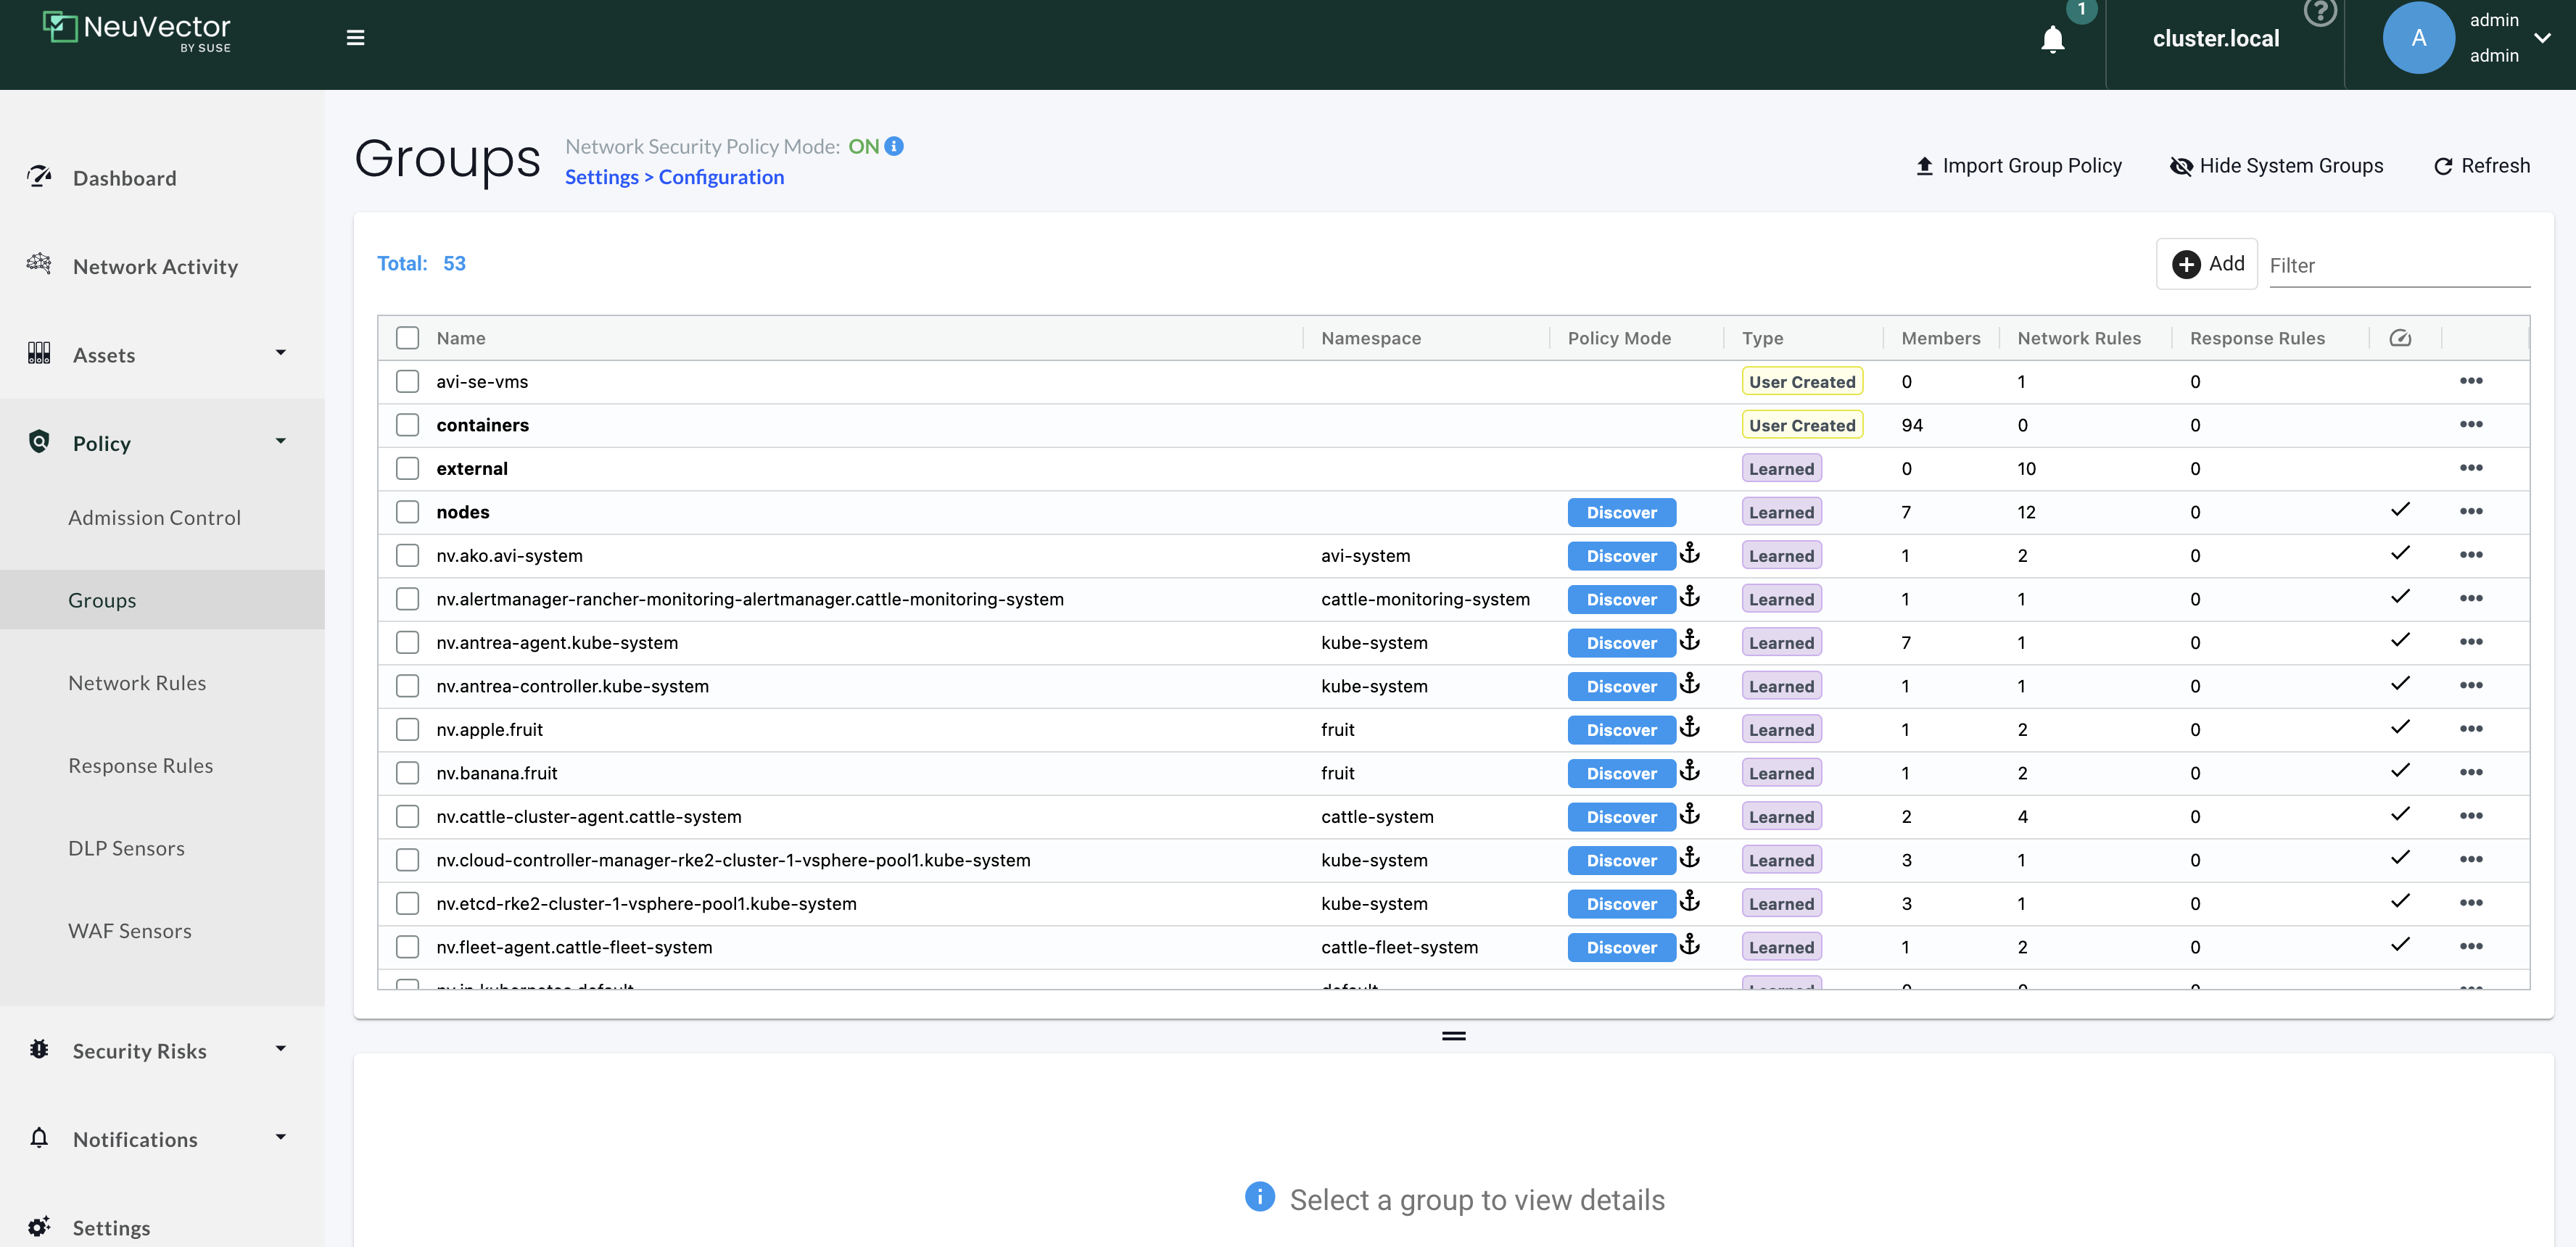
Task: Open the notifications bell icon
Action: click(x=2052, y=39)
